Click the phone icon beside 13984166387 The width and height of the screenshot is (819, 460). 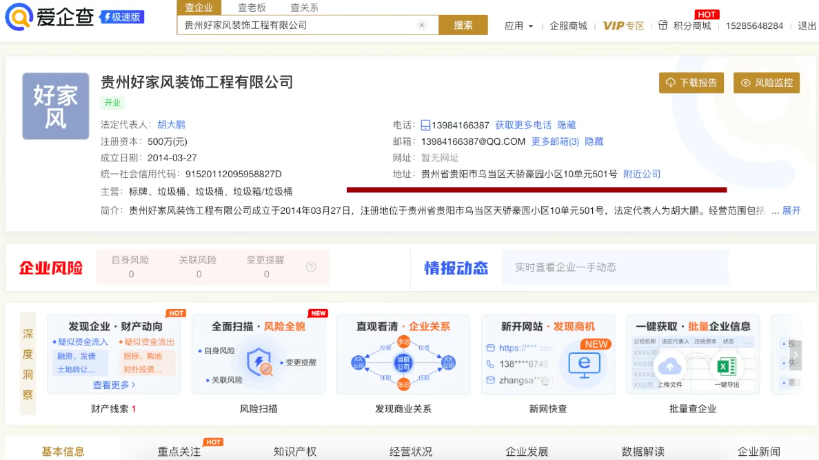[x=425, y=125]
